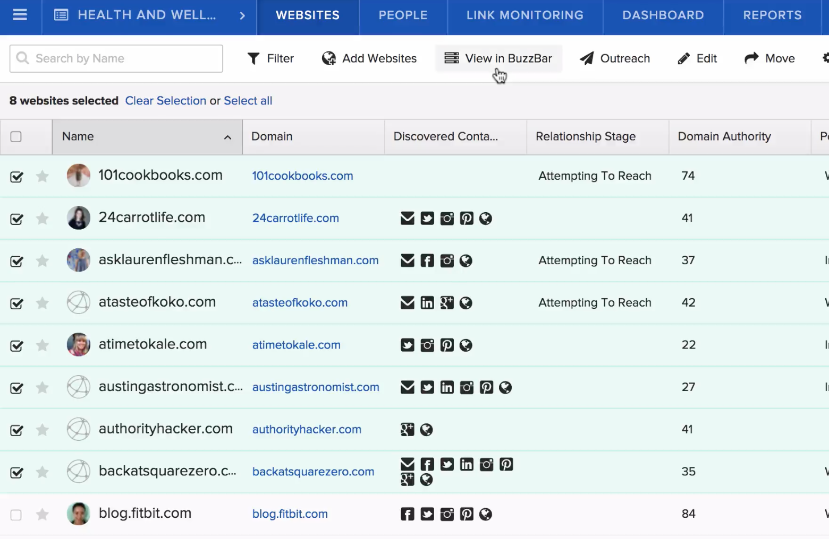Click the globe icon for asklaurenfleshman.com
The width and height of the screenshot is (829, 539).
pyautogui.click(x=466, y=260)
